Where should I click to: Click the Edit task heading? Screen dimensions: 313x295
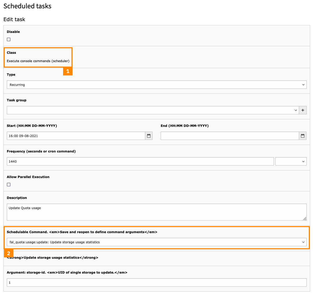14,19
